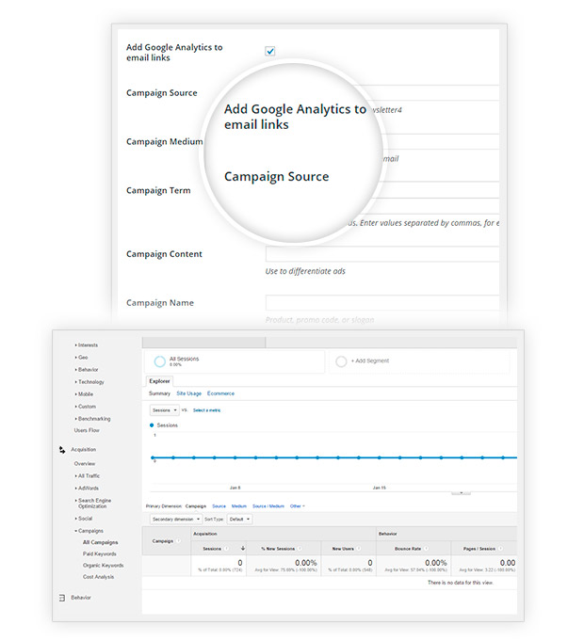The image size is (568, 641).
Task: Click help icon beside Bounce Rate header
Action: tap(426, 549)
